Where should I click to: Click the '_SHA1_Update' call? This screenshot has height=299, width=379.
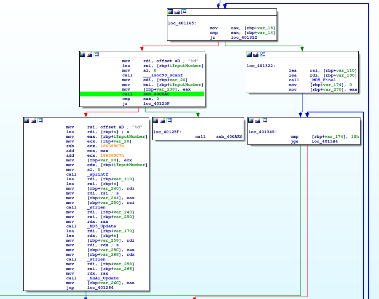tap(103, 278)
